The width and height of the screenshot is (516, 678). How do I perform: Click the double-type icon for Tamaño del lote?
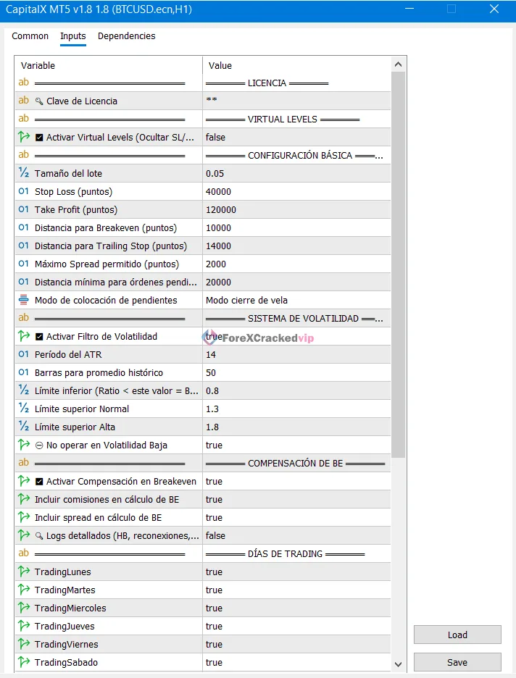coord(23,173)
